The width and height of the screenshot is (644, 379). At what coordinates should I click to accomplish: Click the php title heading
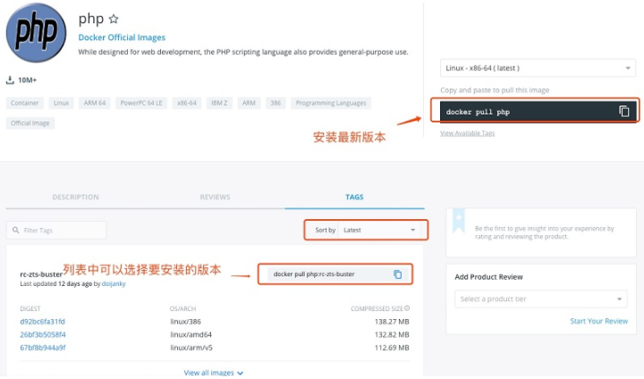click(91, 19)
